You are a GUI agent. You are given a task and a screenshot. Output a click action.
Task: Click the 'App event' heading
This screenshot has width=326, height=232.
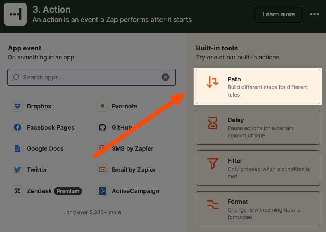pos(25,48)
